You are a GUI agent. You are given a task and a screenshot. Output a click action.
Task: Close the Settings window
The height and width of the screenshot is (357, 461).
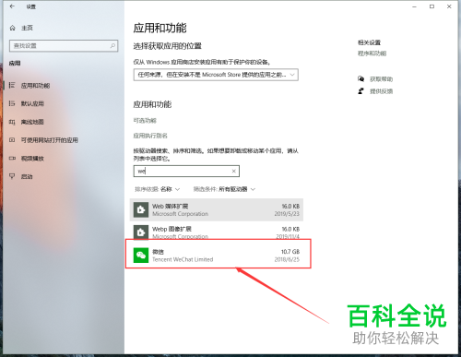coord(449,6)
